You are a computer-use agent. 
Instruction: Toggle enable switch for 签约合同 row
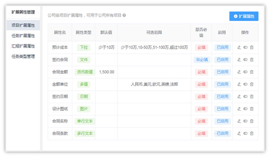click(245, 60)
